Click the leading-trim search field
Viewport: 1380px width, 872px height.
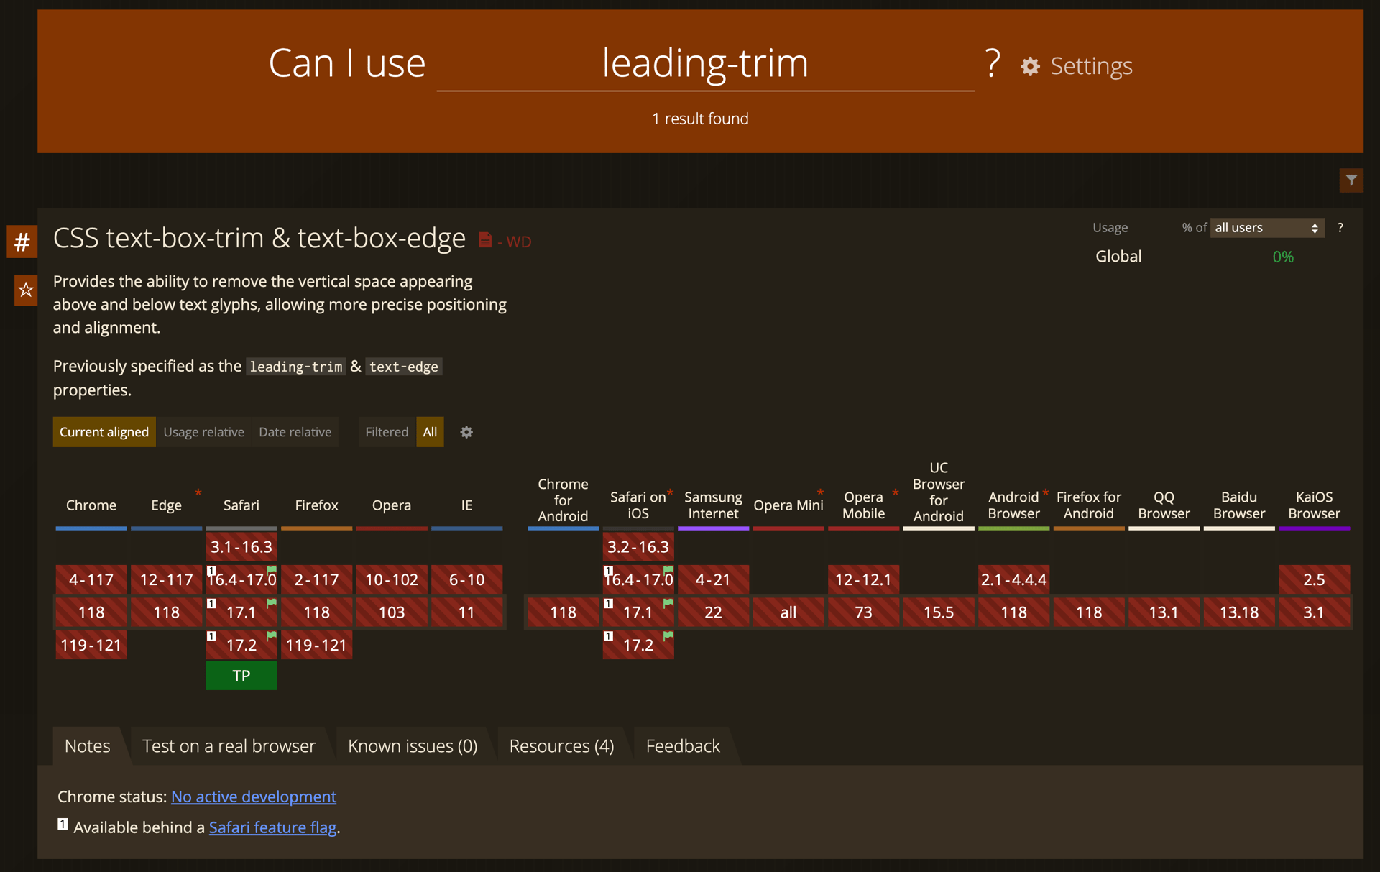705,64
